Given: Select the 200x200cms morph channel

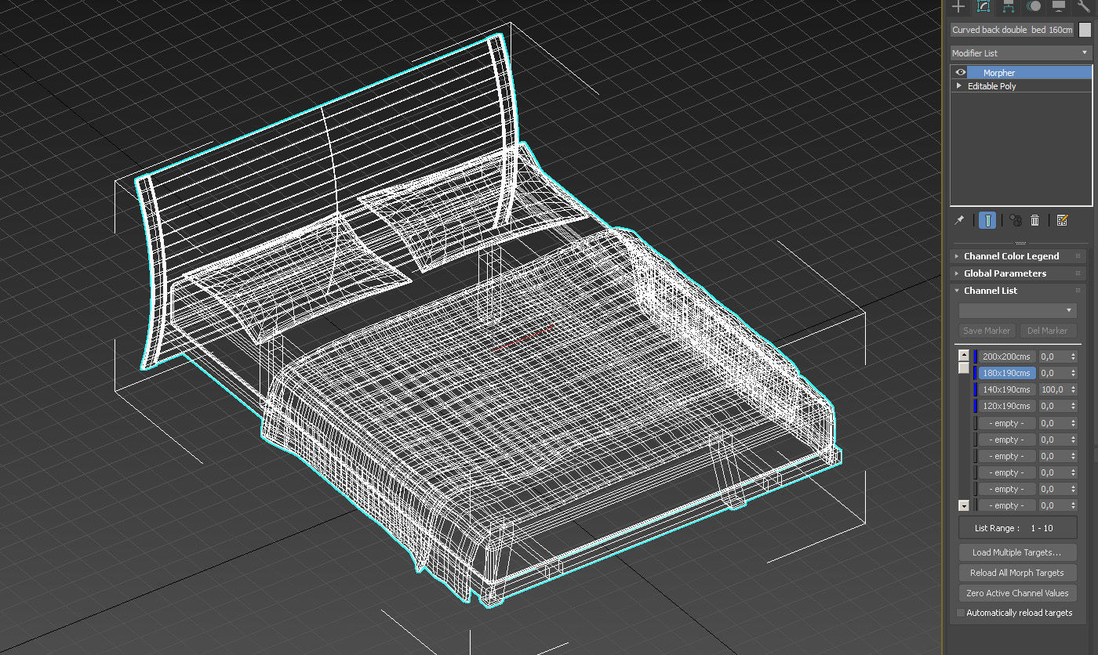Looking at the screenshot, I should 1007,356.
